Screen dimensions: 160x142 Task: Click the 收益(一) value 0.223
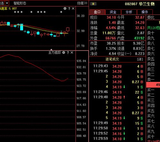coord(140,54)
